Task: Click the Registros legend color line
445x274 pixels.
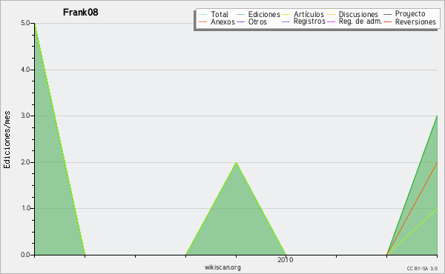Action: point(286,21)
